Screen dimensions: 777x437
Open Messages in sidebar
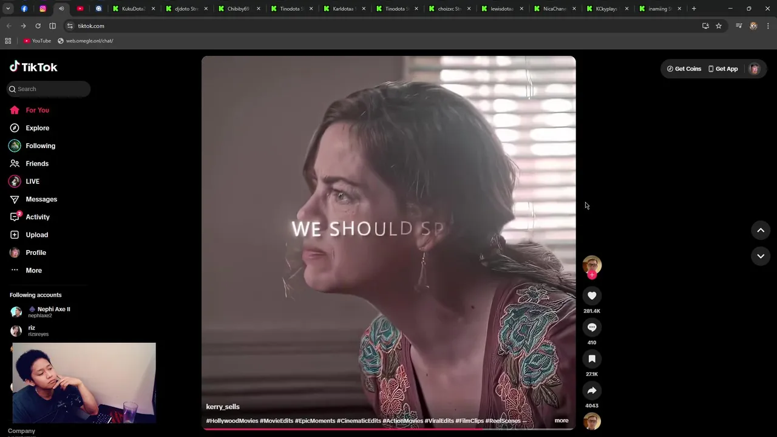[x=41, y=199]
